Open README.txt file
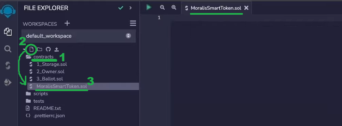The height and width of the screenshot is (126, 342). click(x=47, y=108)
